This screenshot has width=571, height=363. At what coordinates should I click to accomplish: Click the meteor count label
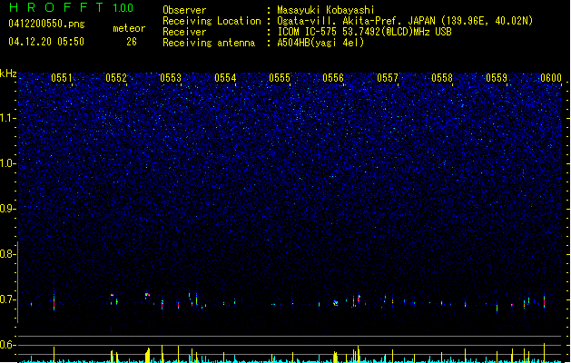(129, 28)
